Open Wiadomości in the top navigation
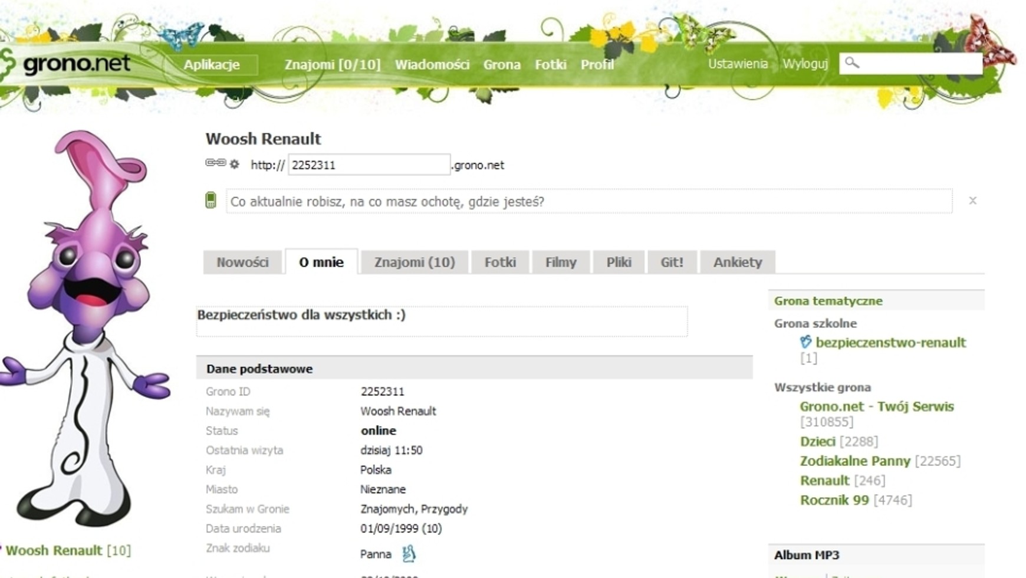Viewport: 1026px width, 578px height. [432, 65]
